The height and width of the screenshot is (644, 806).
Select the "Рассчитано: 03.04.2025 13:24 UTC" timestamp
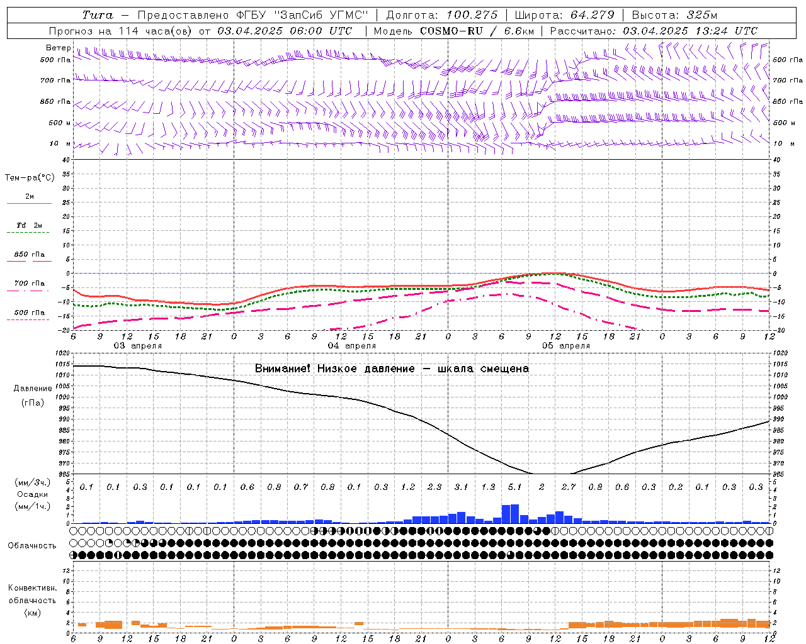point(654,31)
